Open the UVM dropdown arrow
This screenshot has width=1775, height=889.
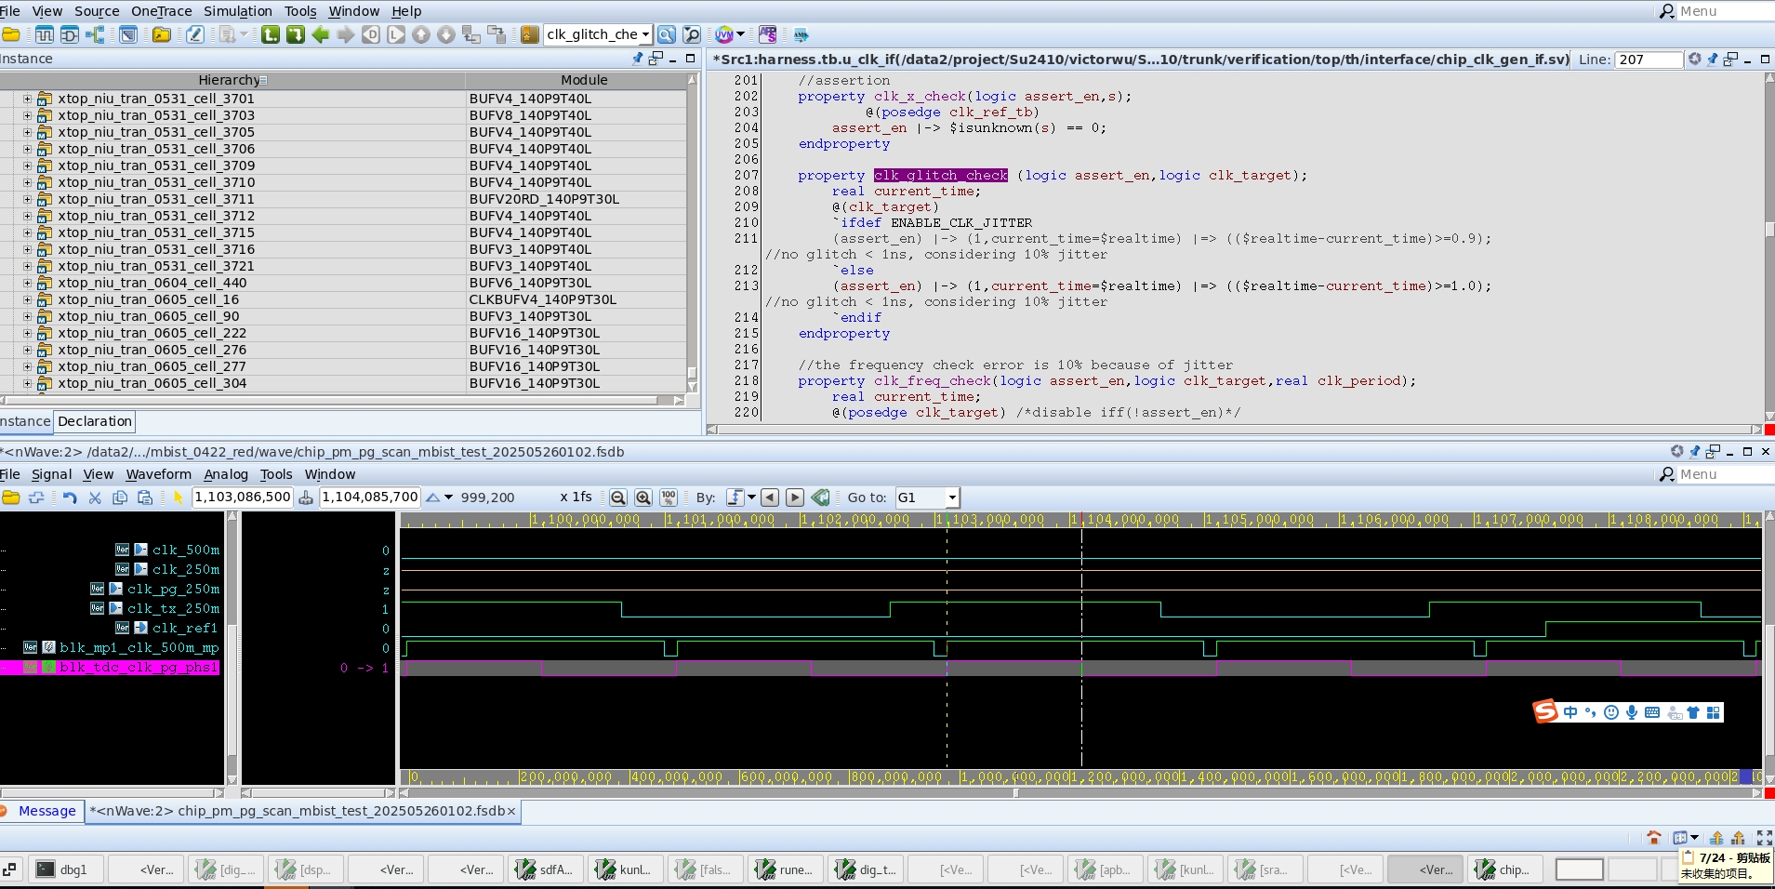741,34
